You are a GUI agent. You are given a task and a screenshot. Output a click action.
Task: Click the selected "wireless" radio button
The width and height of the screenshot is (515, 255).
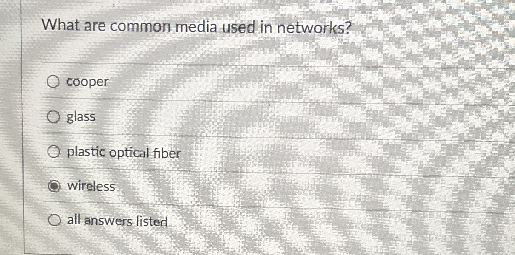[55, 187]
